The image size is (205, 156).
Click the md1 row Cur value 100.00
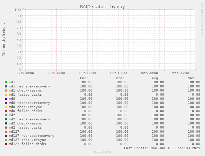point(86,82)
